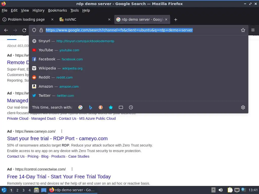Open a new tab with plus button
The width and height of the screenshot is (259, 194).
176,20
